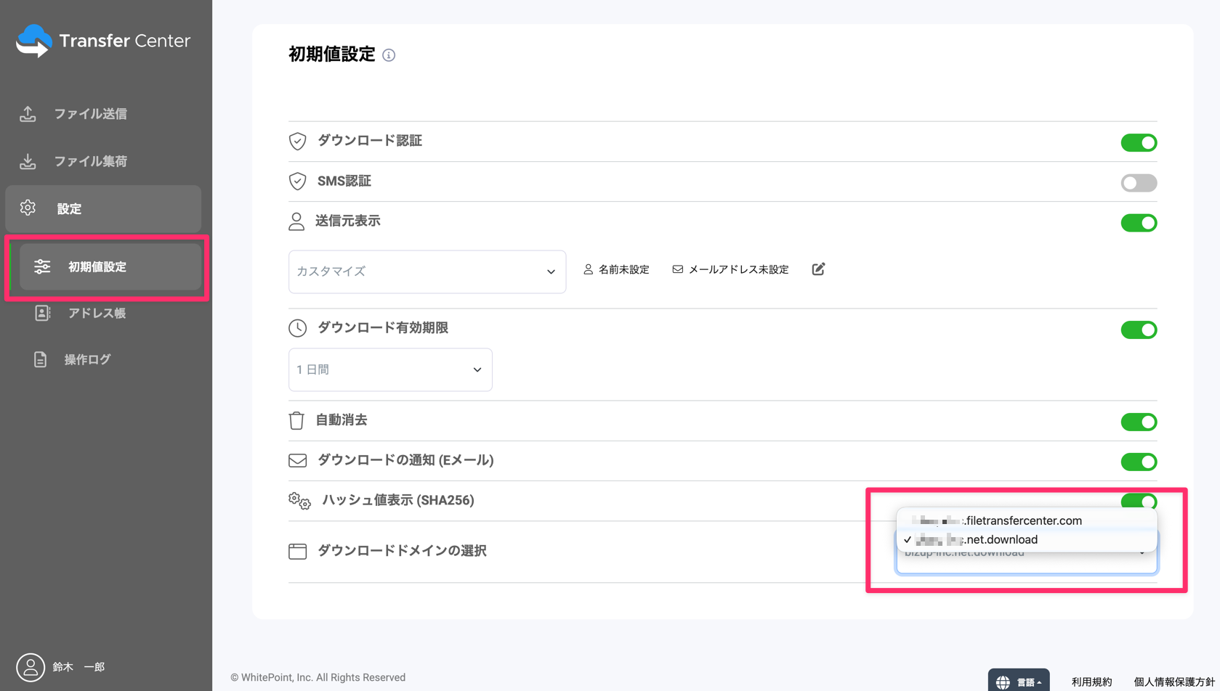Turn off the 自動消去 toggle
Viewport: 1220px width, 691px height.
pyautogui.click(x=1138, y=422)
